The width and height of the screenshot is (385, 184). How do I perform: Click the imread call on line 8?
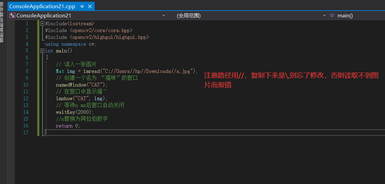[x=92, y=71]
